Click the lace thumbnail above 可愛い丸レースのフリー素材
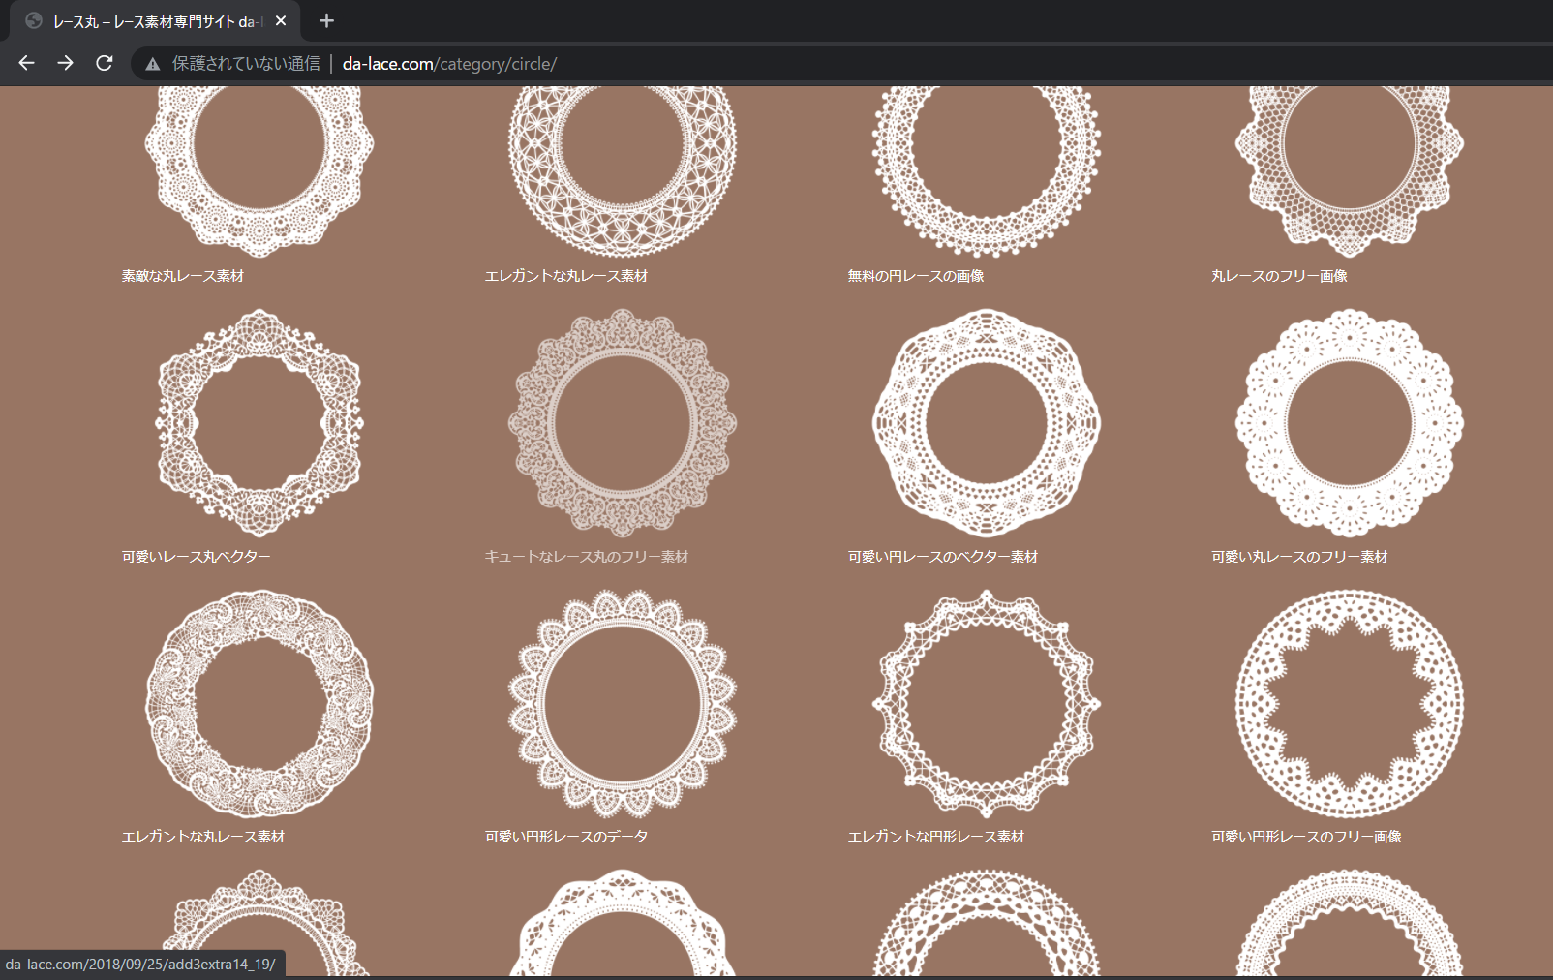 click(x=1350, y=423)
